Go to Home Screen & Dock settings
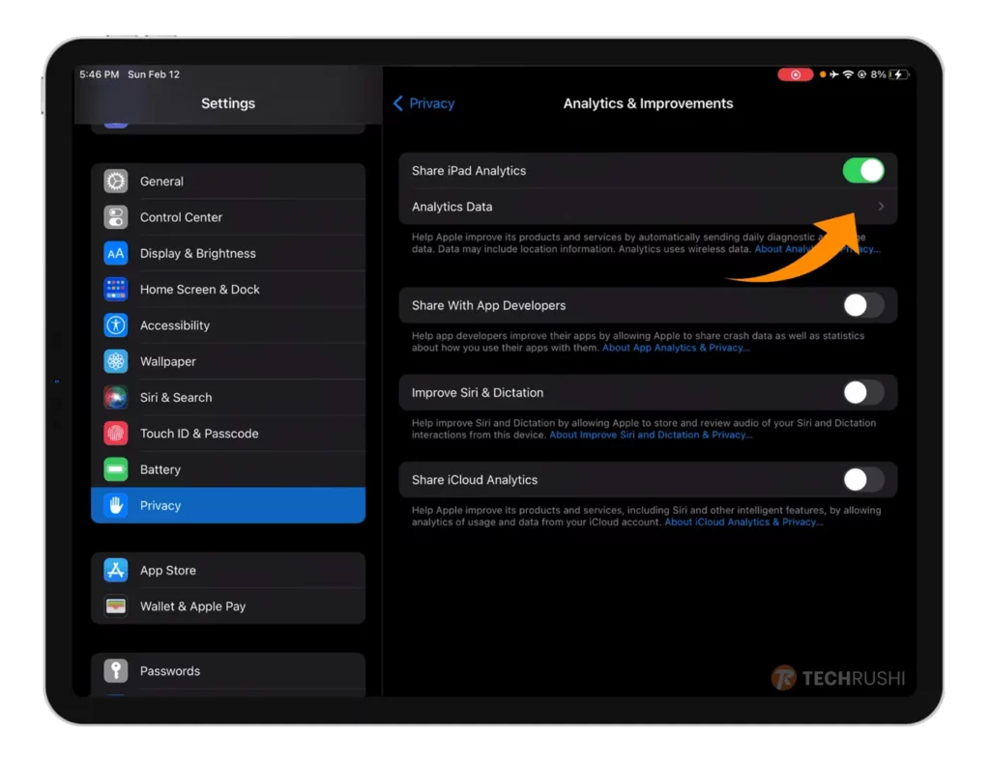The image size is (990, 761). [228, 289]
